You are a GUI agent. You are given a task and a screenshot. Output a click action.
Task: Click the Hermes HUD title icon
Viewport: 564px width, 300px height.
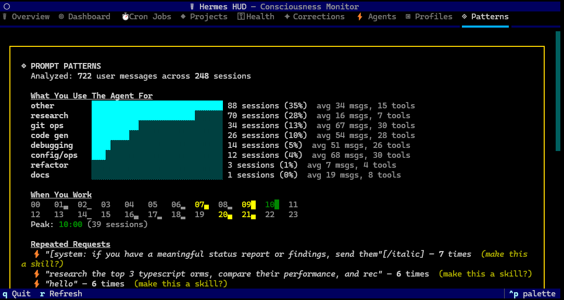click(192, 6)
